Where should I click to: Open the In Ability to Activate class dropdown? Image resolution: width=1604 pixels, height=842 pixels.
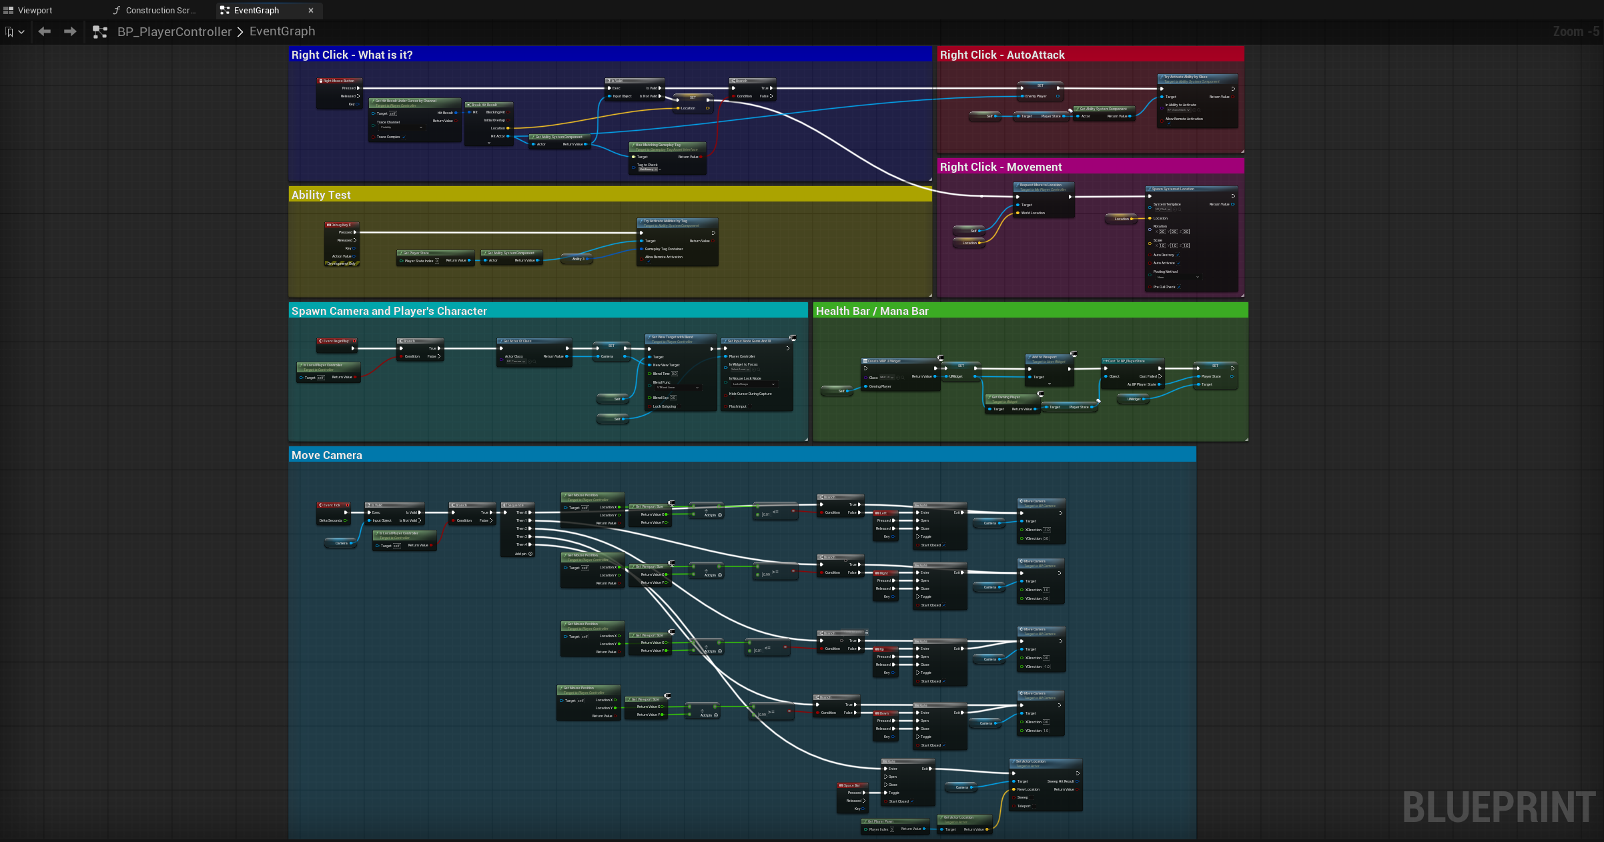[1178, 110]
